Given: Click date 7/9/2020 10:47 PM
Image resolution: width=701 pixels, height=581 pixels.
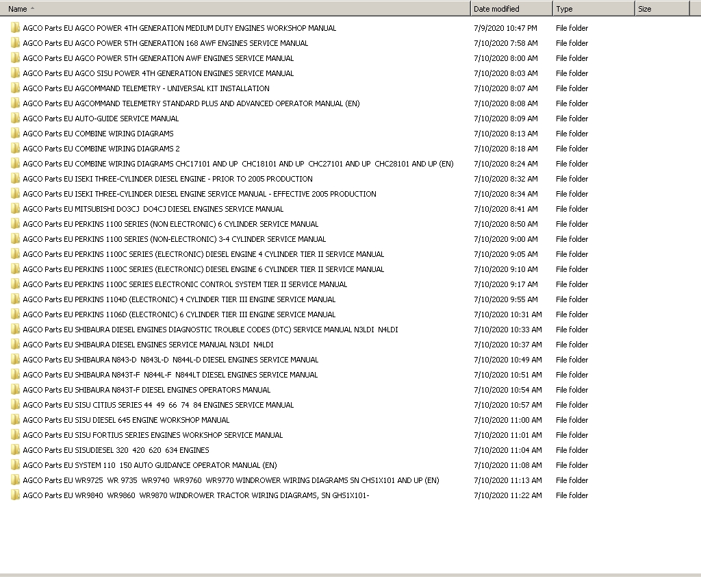Looking at the screenshot, I should [506, 28].
